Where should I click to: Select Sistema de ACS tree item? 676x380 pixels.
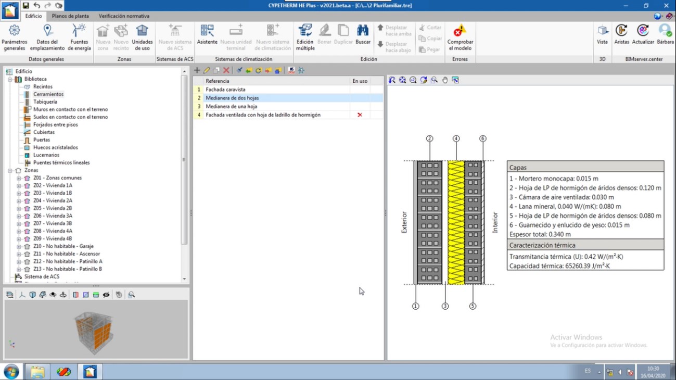click(x=42, y=277)
